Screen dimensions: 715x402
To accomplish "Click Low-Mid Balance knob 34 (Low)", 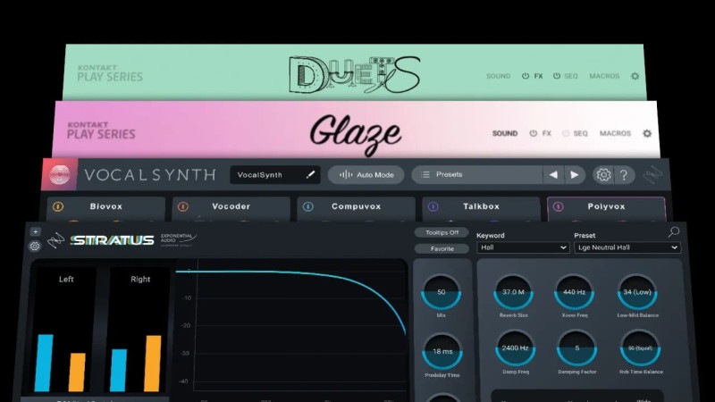I will [637, 292].
